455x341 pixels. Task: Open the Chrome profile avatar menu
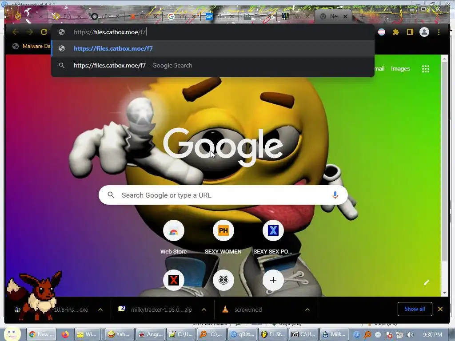pos(424,32)
